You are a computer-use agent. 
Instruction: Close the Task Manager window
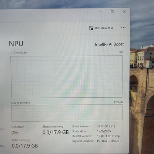(x=124, y=11)
